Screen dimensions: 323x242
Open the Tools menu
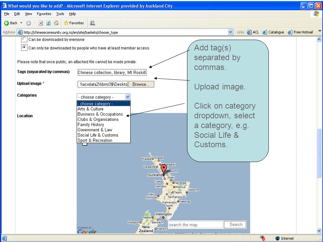60,14
